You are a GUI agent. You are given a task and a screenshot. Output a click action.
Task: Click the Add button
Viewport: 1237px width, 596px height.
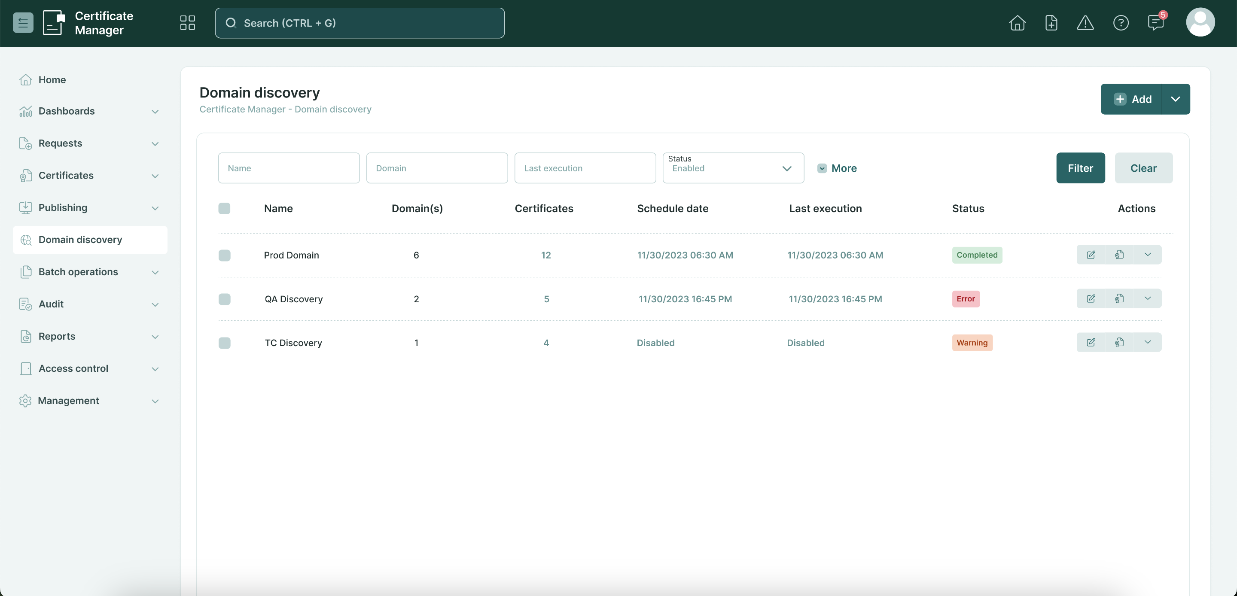1131,99
